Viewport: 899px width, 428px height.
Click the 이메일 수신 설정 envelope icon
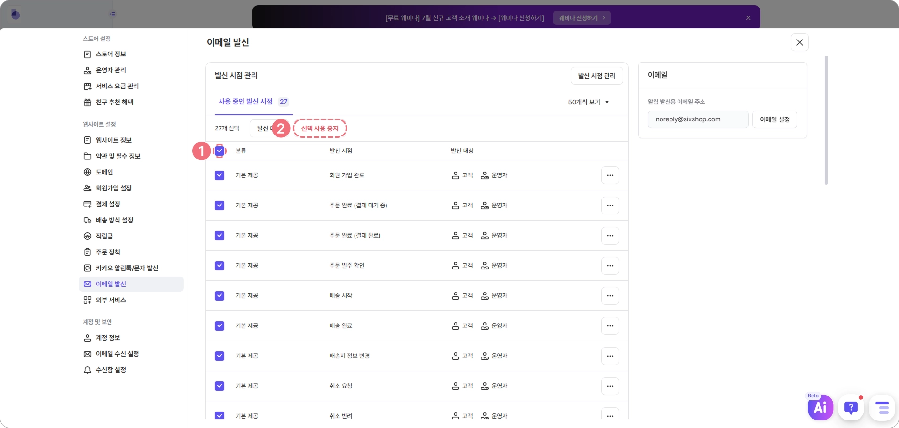click(87, 354)
